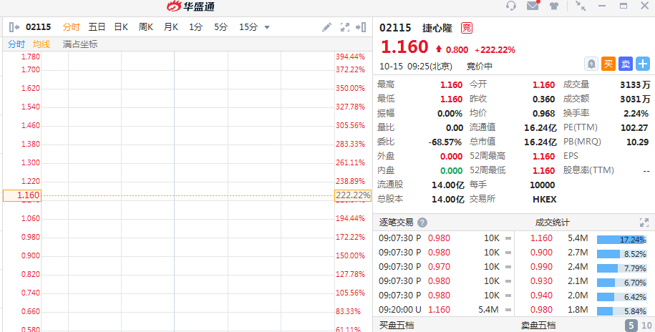Hide the right quote panel icon
The width and height of the screenshot is (655, 332).
click(361, 28)
